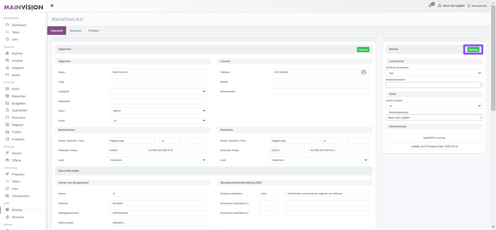This screenshot has height=230, width=496.
Task: Open the notifications bell icon
Action: (x=430, y=5)
